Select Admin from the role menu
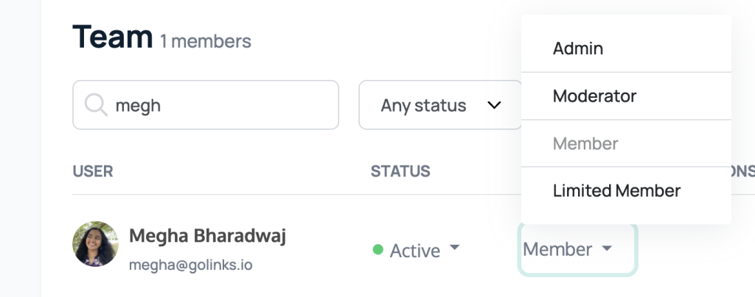This screenshot has height=297, width=755. [627, 49]
